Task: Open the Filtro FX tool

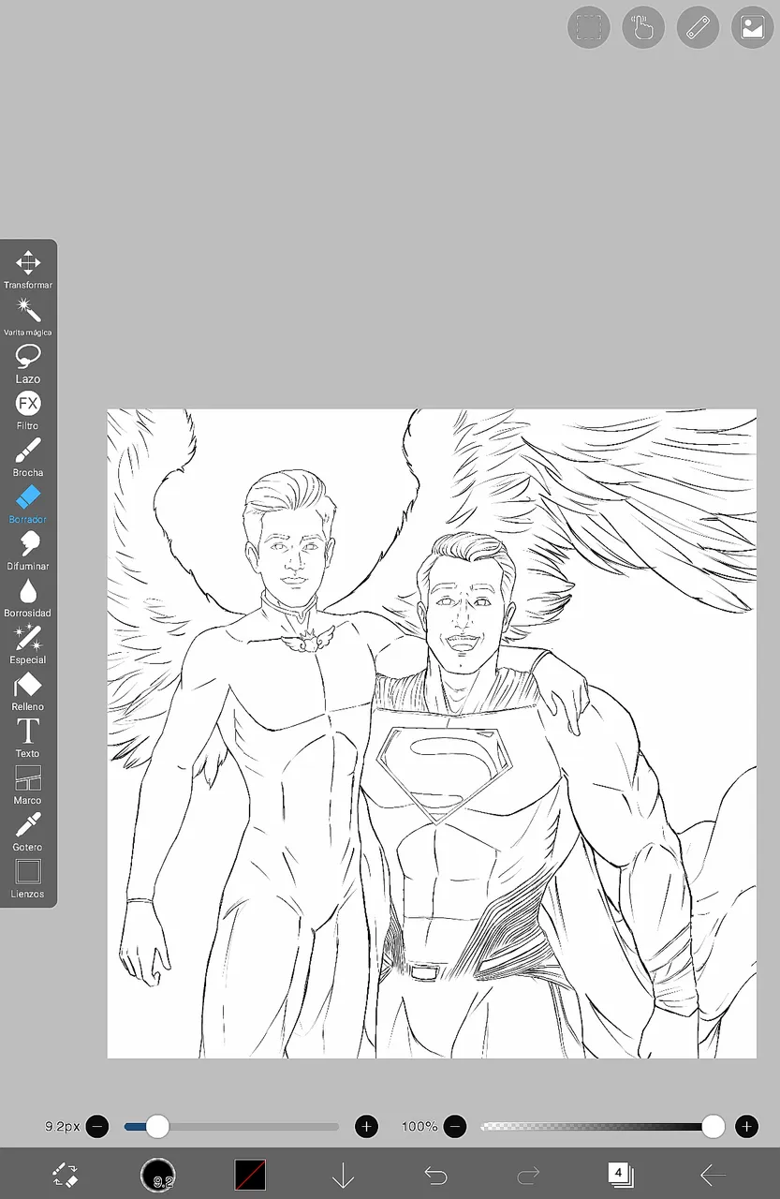Action: (28, 409)
